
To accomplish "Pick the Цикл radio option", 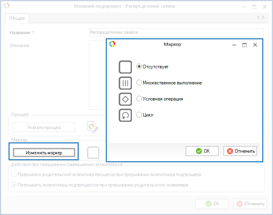I will click(x=139, y=115).
